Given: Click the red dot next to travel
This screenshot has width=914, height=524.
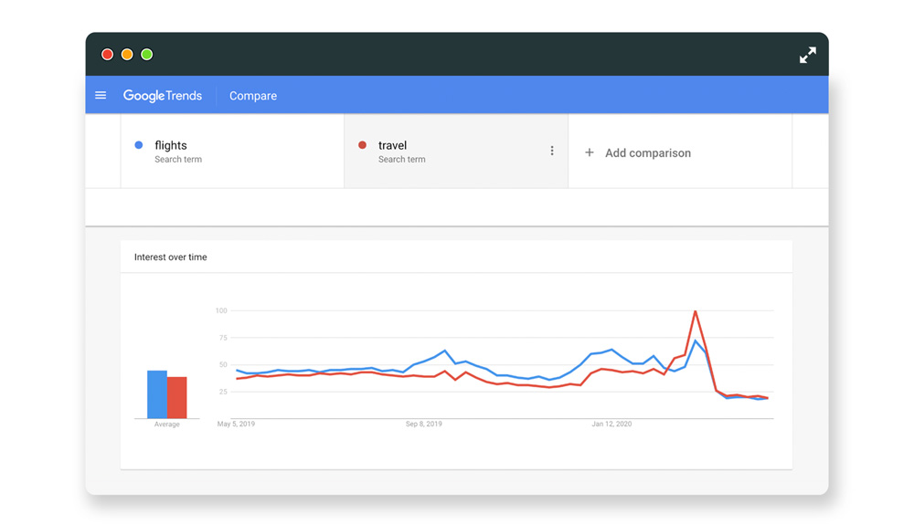Looking at the screenshot, I should 363,145.
